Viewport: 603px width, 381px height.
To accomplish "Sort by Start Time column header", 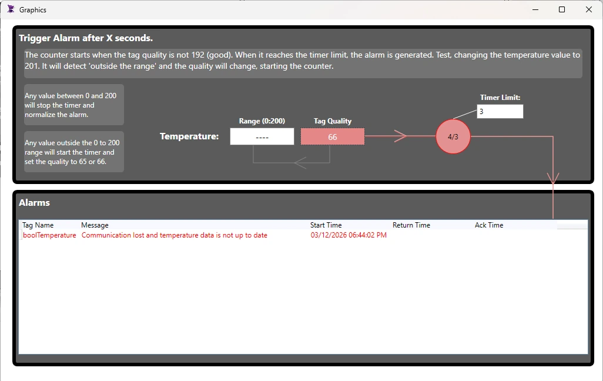I will [x=326, y=225].
